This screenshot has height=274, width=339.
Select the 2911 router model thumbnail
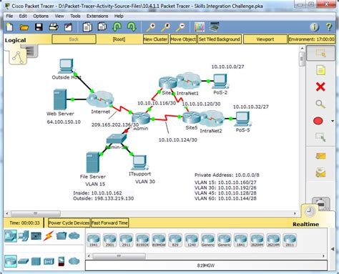(x=126, y=240)
